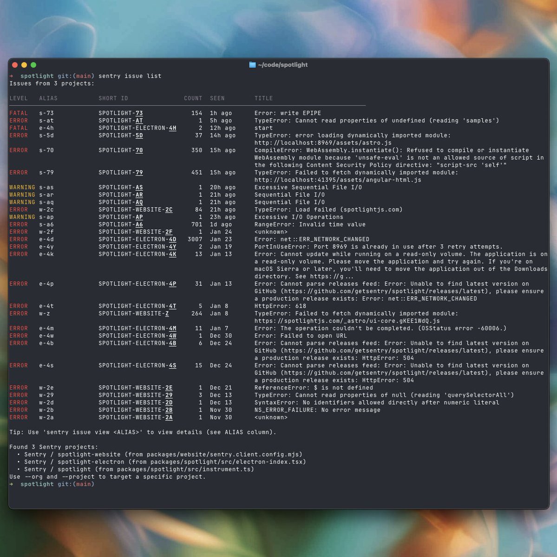557x557 pixels.
Task: Click the 'Sentry / spotlight-website' project line
Action: click(x=160, y=455)
